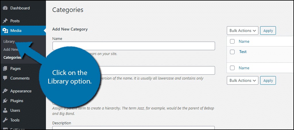The height and width of the screenshot is (130, 294).
Task: Open the Library submenu item
Action: (9, 42)
